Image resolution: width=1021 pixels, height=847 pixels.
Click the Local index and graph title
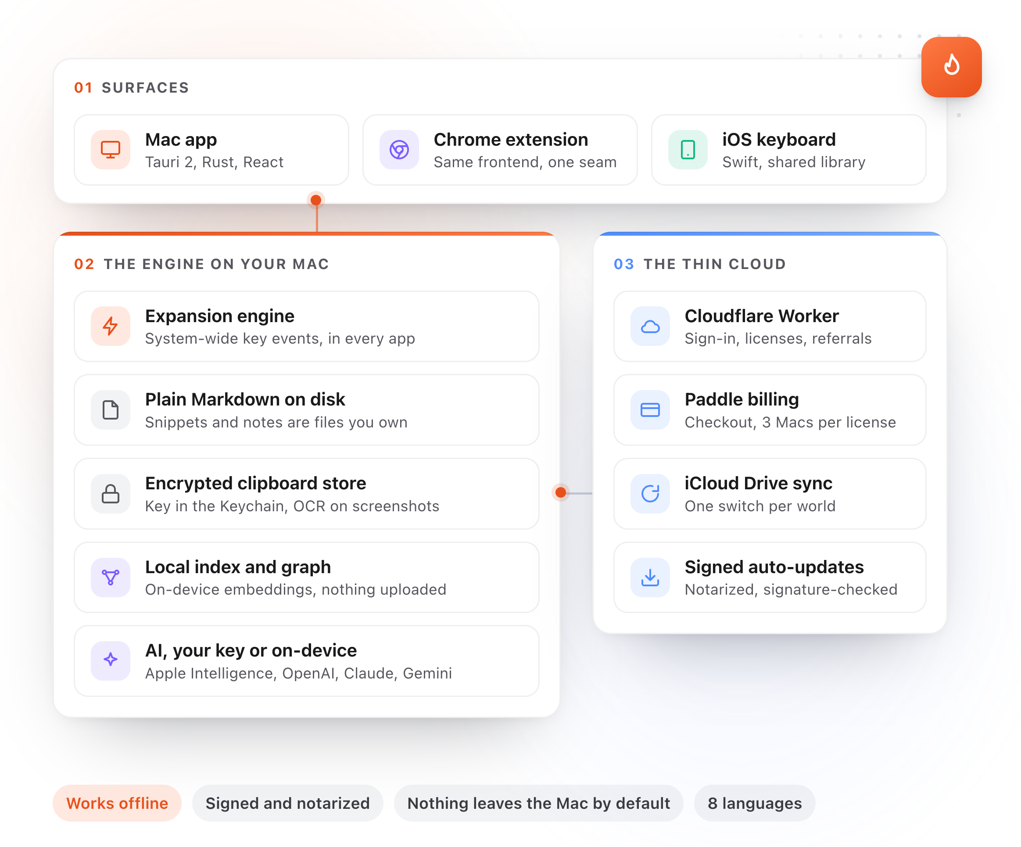[238, 567]
